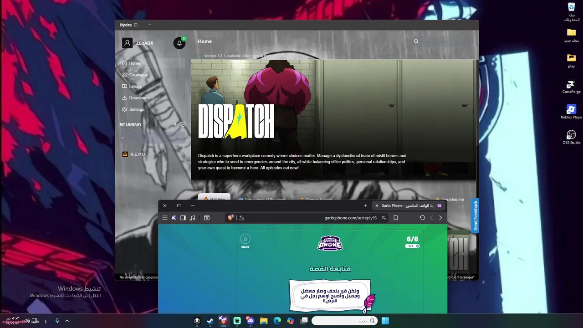Click the share arrow icon in the address bar
The width and height of the screenshot is (583, 328).
tap(241, 218)
